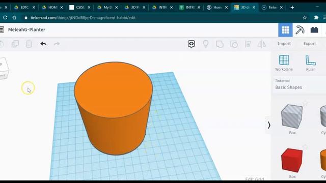326x183 pixels.
Task: Select the orange cylinder on workplane
Action: (x=113, y=108)
